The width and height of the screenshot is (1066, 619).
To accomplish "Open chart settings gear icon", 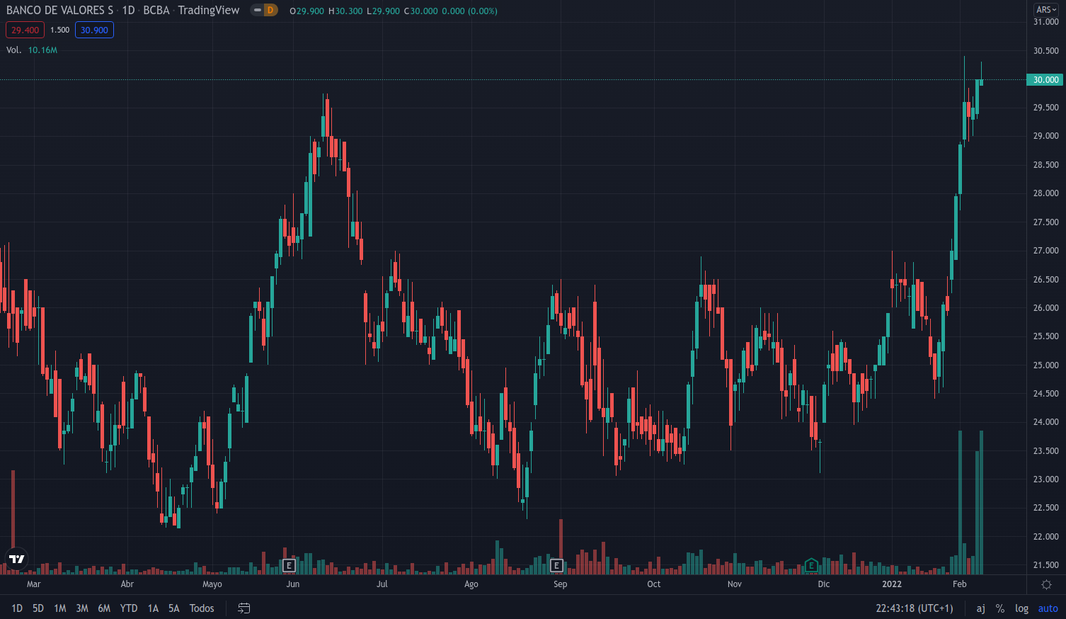I will tap(1046, 584).
